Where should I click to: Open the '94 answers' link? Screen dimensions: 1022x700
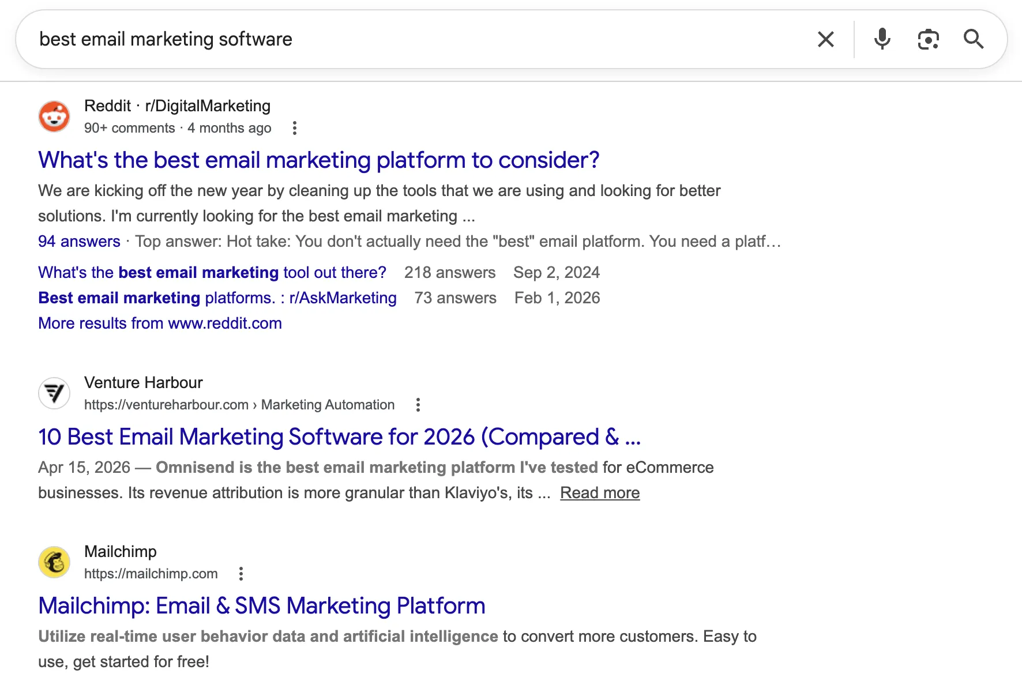pyautogui.click(x=79, y=241)
